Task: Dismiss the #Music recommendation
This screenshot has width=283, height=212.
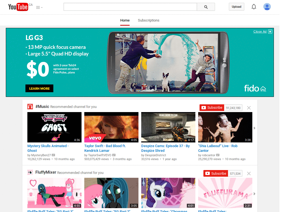Action: (x=249, y=108)
